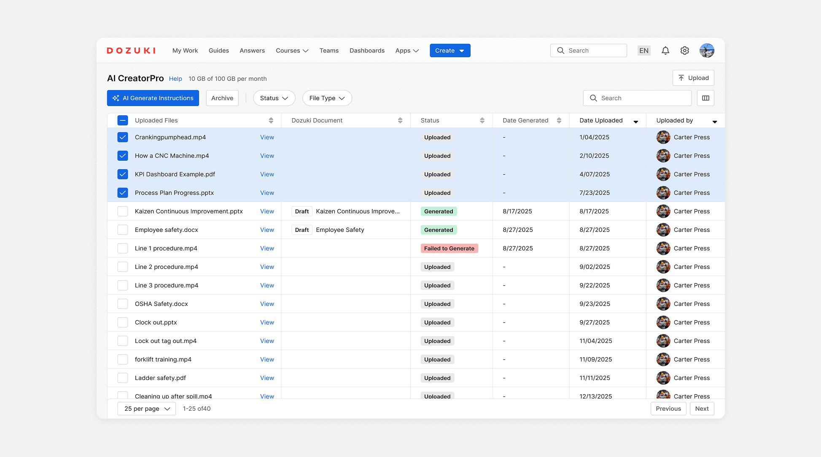
Task: Open the Guides section
Action: tap(219, 50)
